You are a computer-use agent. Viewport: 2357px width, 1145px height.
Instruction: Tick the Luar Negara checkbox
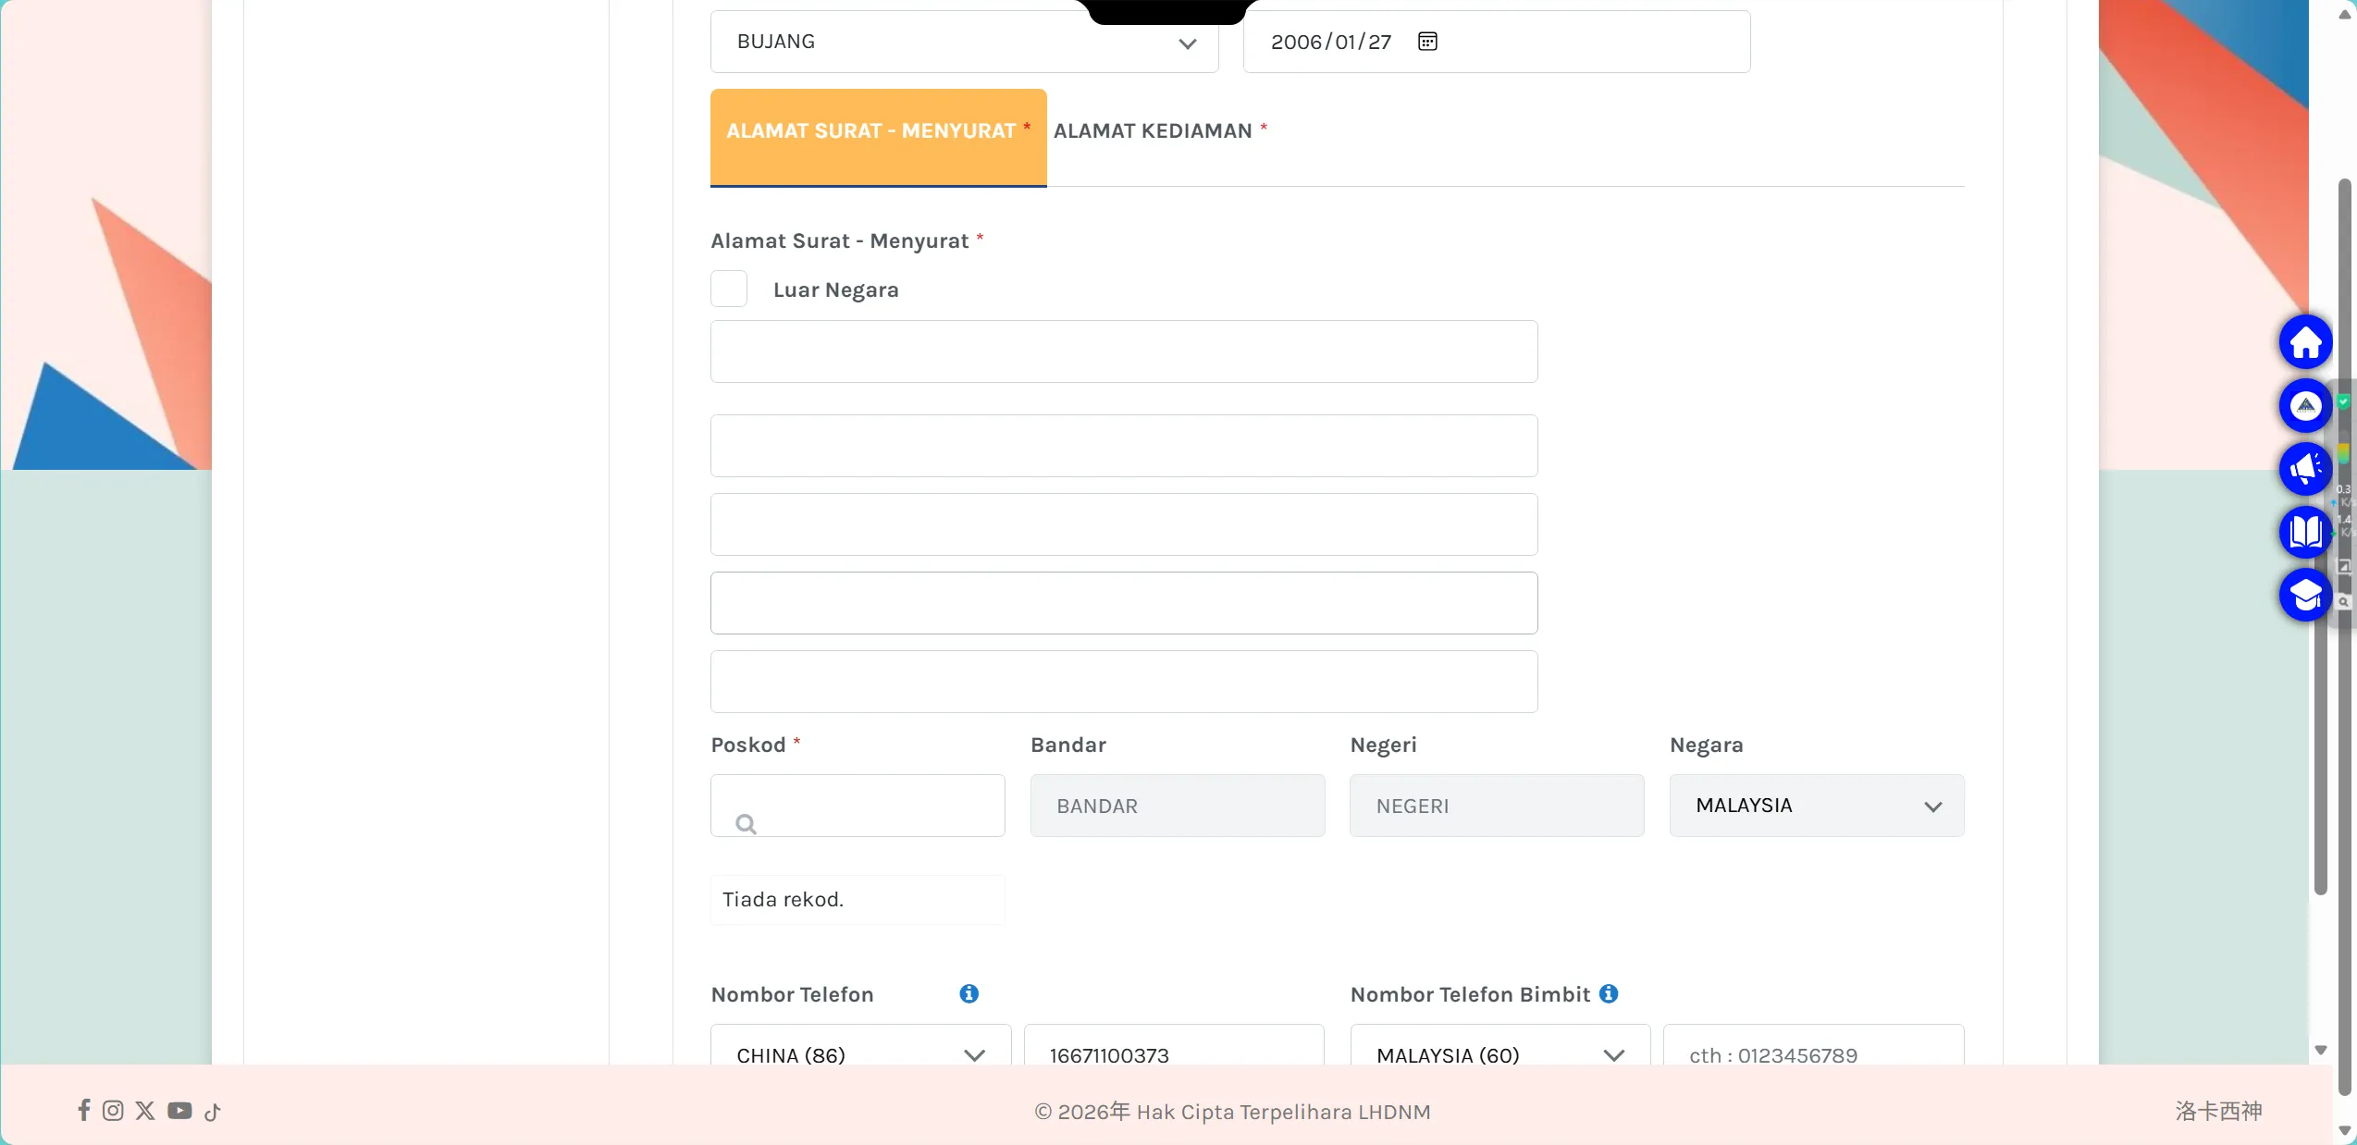click(x=729, y=289)
